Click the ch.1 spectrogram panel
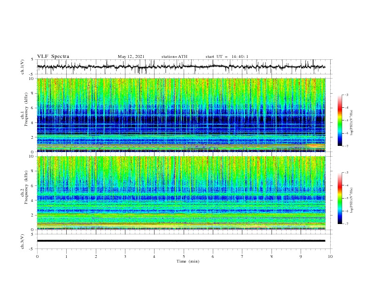The height and width of the screenshot is (288, 372). coord(181,115)
